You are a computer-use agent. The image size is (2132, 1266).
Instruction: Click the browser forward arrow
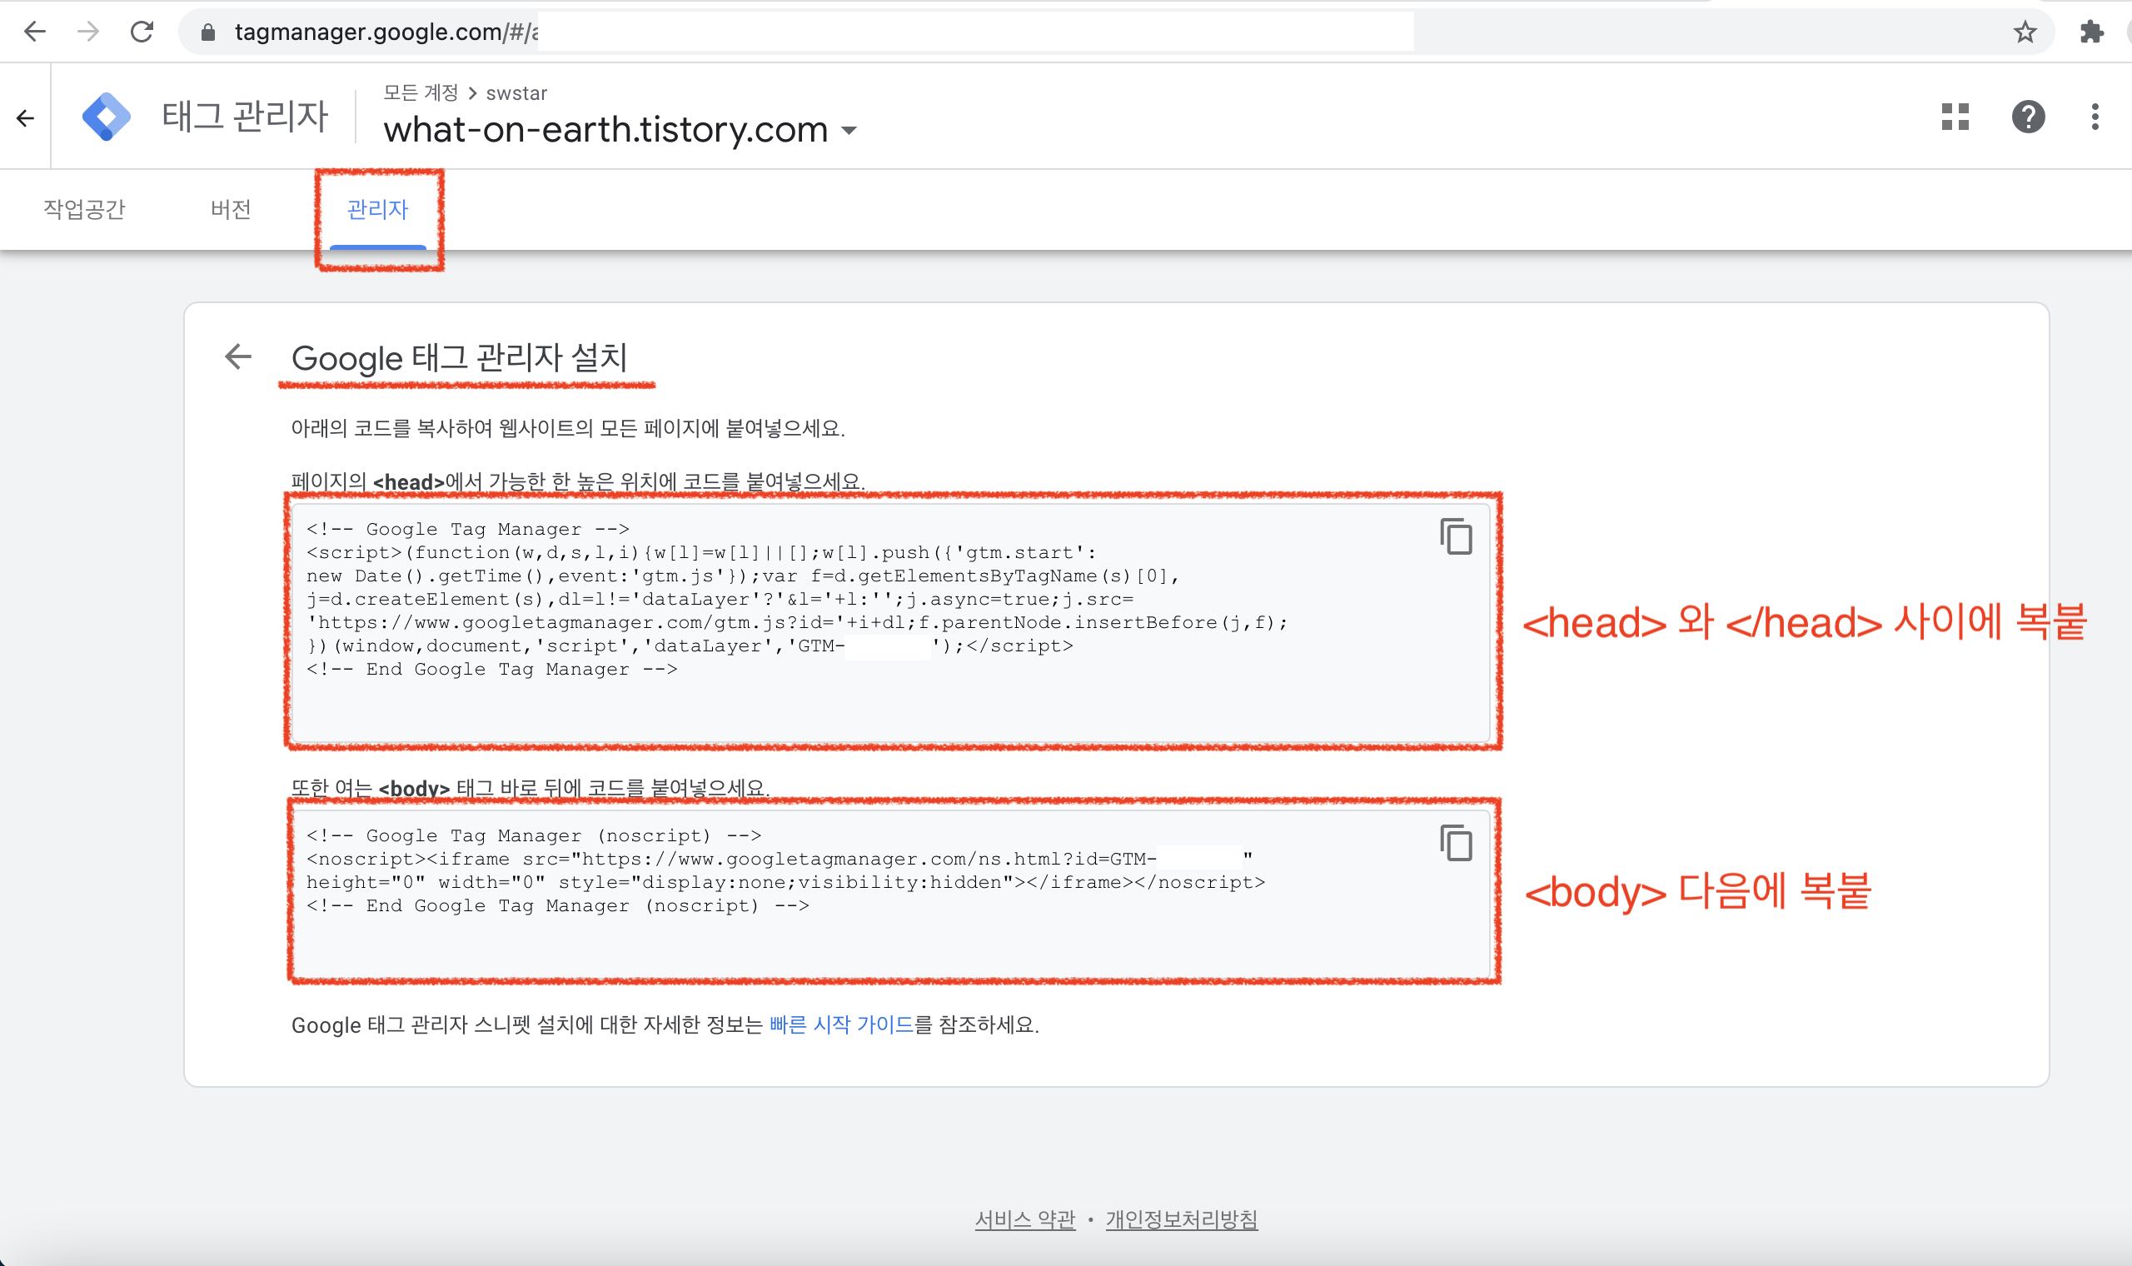87,32
